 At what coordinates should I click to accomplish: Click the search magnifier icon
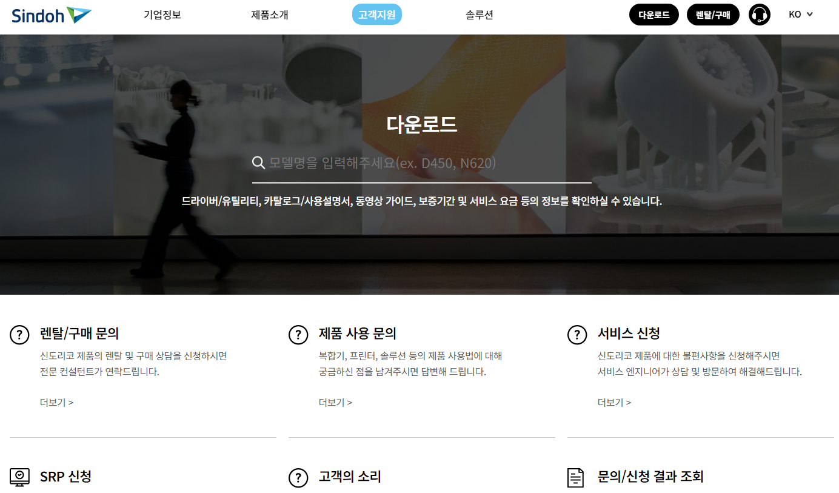tap(259, 163)
